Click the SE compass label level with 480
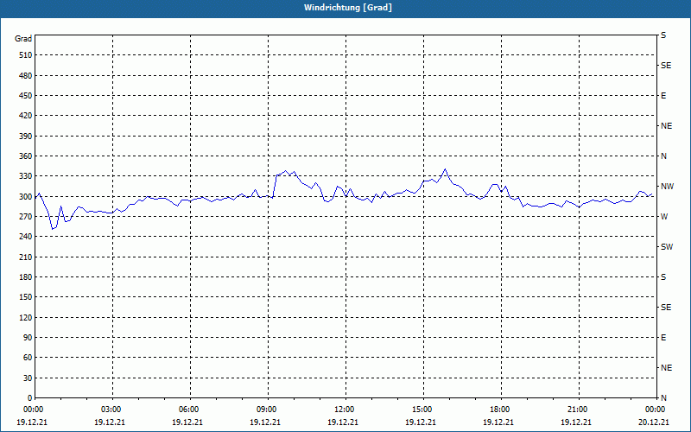 pos(666,66)
